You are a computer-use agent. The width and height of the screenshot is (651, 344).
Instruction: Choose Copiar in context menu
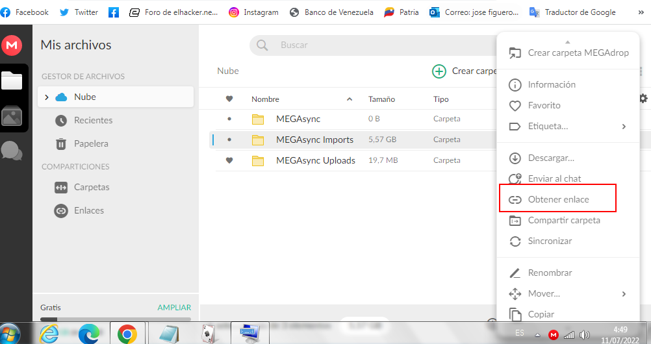[x=568, y=314]
